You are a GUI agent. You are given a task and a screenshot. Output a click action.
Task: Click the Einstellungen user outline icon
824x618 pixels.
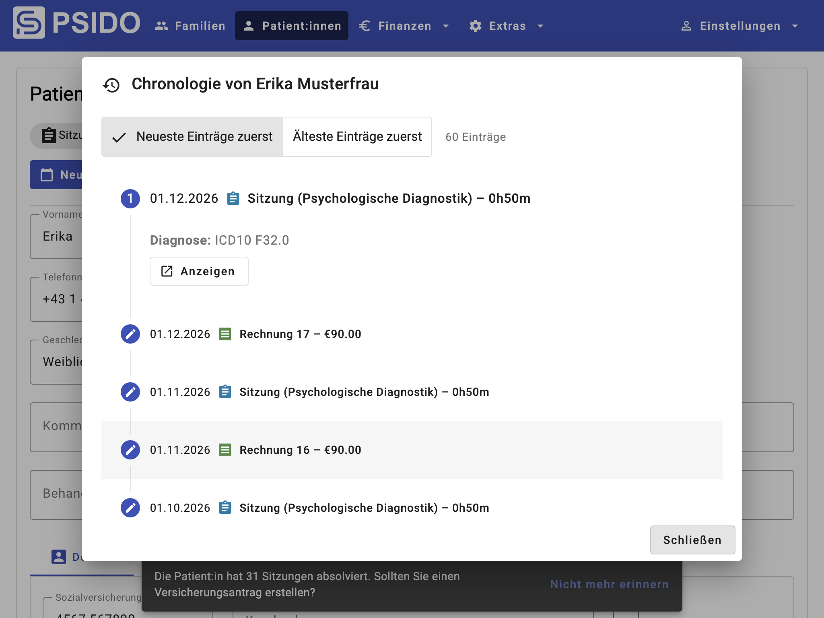pos(686,26)
